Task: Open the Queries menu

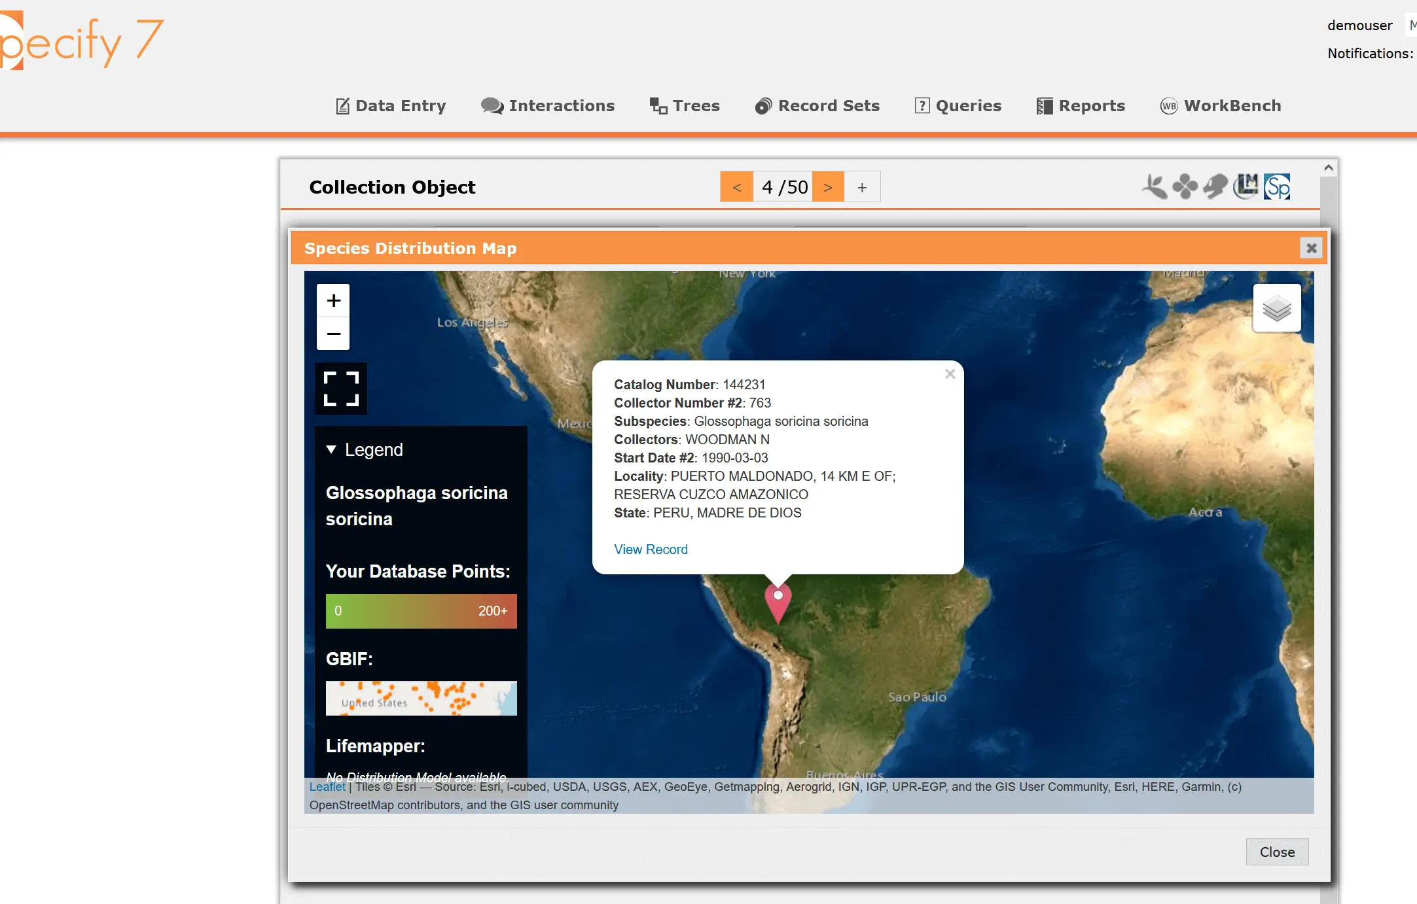Action: tap(958, 105)
